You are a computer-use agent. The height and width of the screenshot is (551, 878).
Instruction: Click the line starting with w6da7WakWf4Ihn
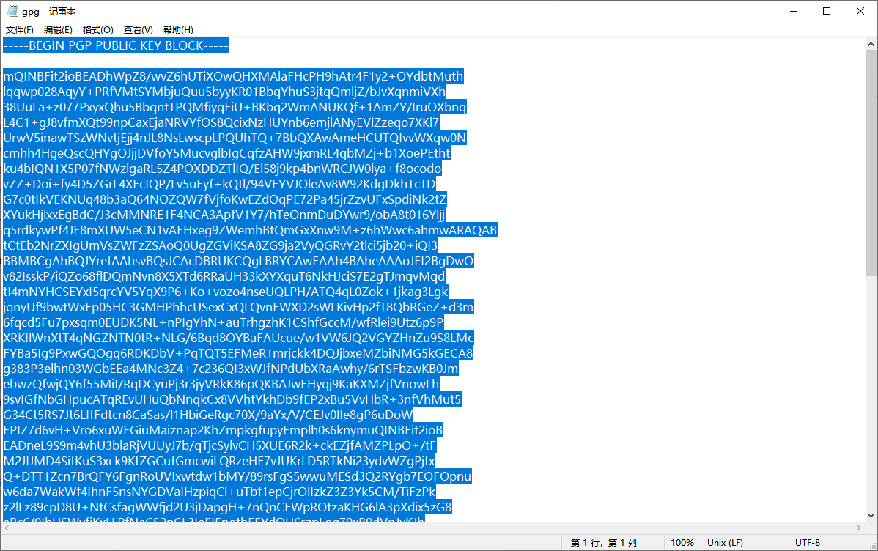(220, 492)
